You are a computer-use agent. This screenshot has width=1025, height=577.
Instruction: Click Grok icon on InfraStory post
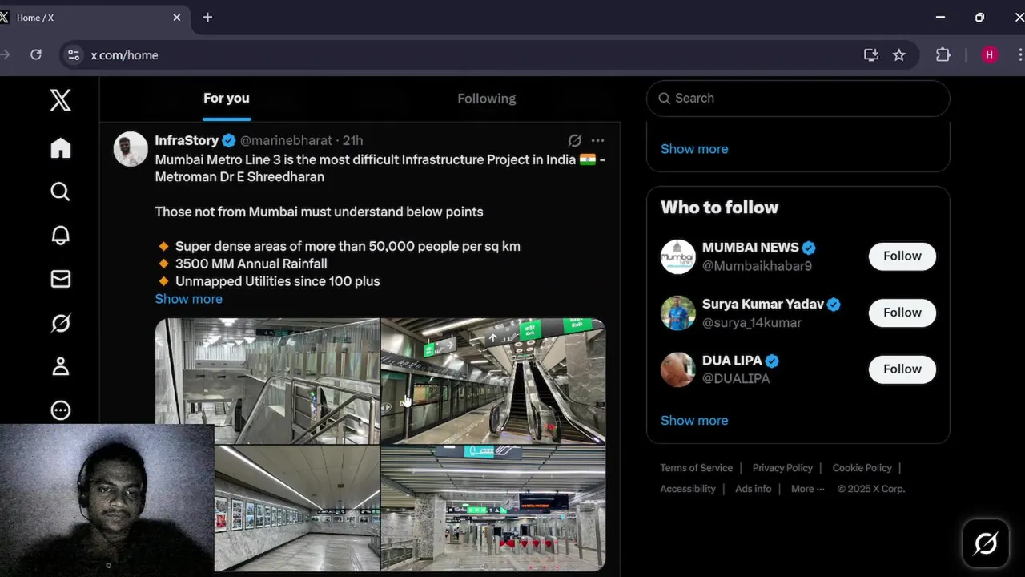point(574,140)
